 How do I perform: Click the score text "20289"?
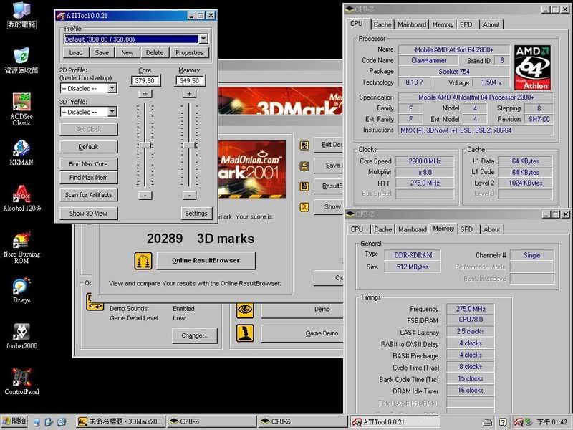point(165,239)
